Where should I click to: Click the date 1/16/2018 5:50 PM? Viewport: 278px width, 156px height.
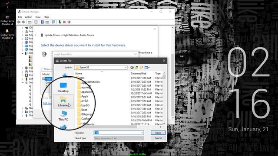tap(141, 117)
